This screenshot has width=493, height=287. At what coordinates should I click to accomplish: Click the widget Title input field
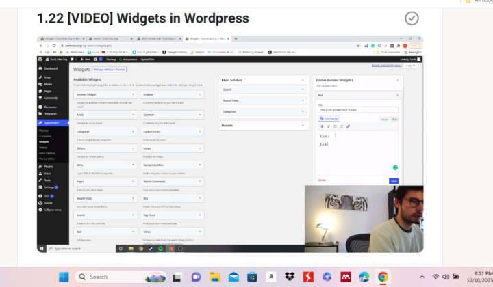[358, 110]
